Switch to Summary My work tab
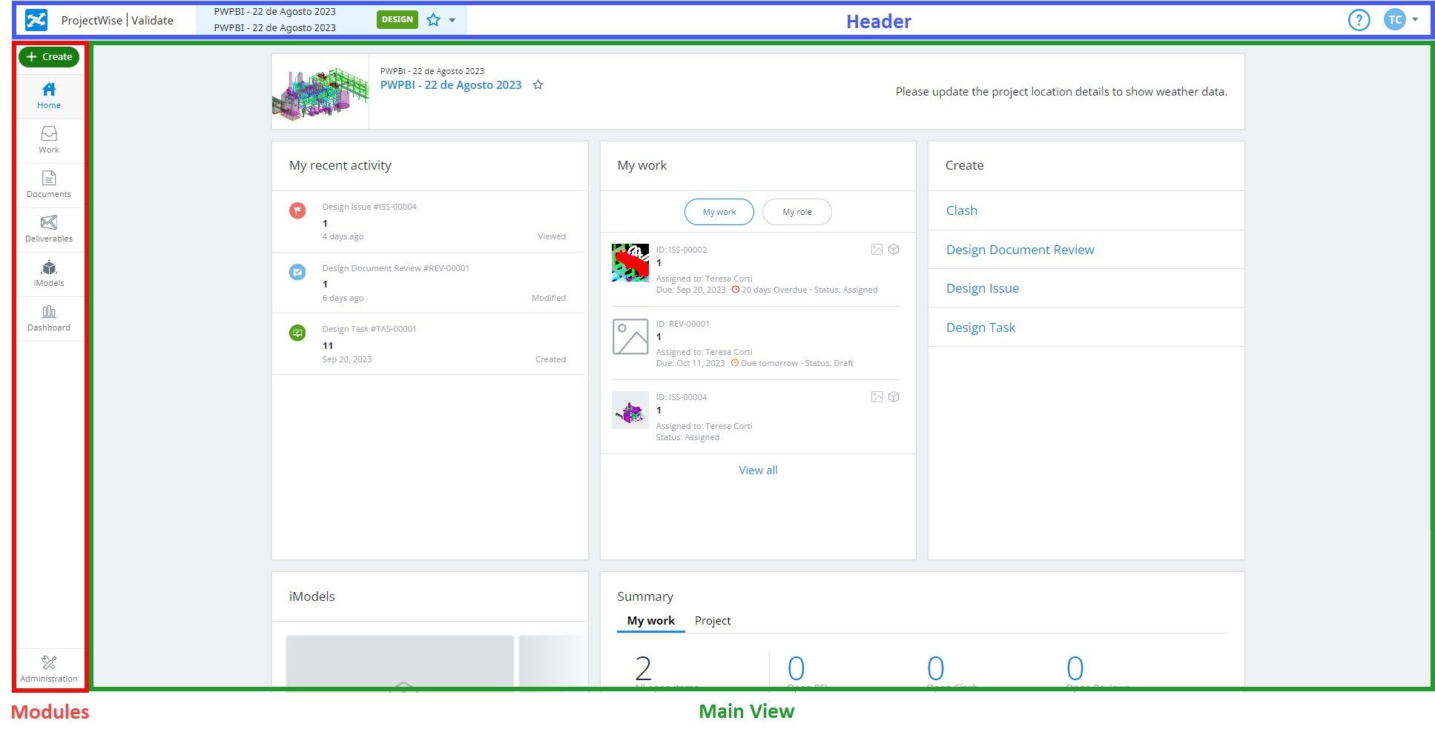The height and width of the screenshot is (732, 1435). click(650, 621)
